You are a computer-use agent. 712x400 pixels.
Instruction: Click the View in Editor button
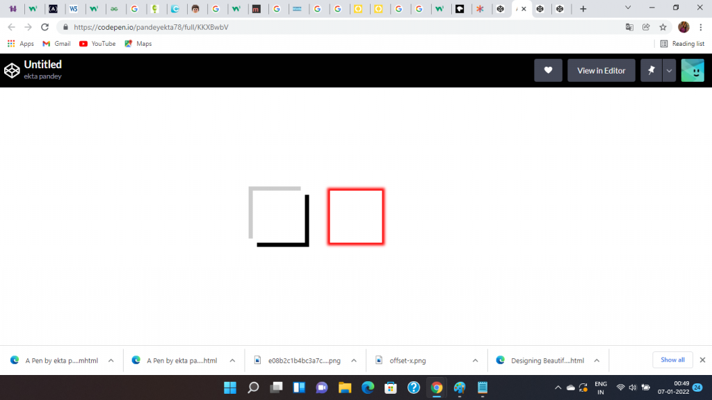pyautogui.click(x=601, y=70)
